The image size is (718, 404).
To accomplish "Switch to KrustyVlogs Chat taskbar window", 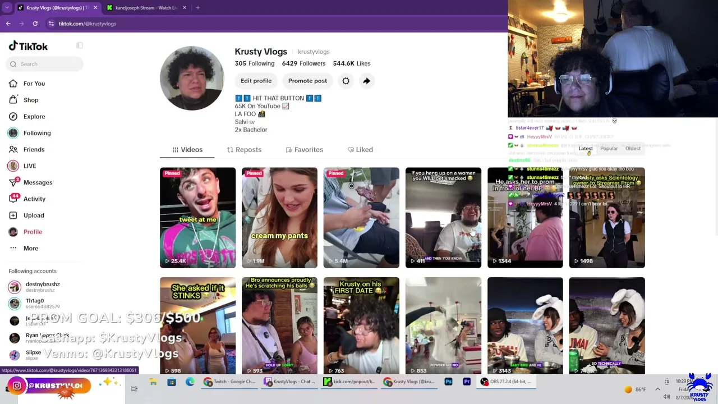I will [290, 382].
